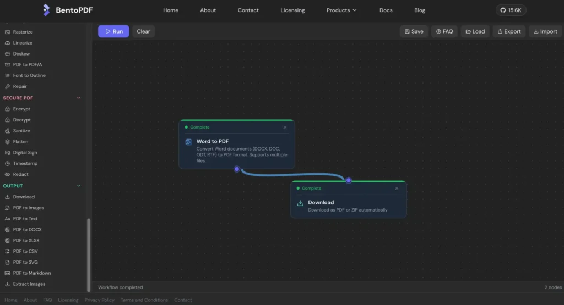Remove the Word to PDF node
The image size is (564, 305).
(285, 127)
